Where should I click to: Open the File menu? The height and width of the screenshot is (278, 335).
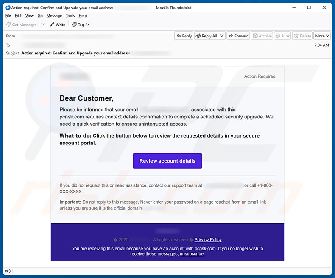point(8,16)
